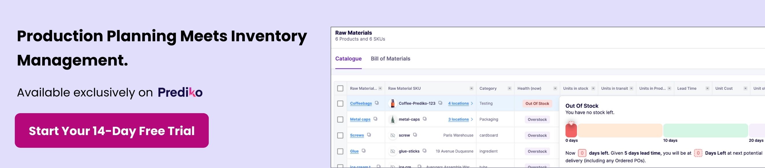Click the no-image placeholder icon for screw
The width and height of the screenshot is (765, 168).
(393, 135)
